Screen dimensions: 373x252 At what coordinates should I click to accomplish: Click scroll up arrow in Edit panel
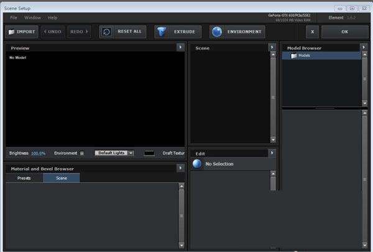point(273,174)
